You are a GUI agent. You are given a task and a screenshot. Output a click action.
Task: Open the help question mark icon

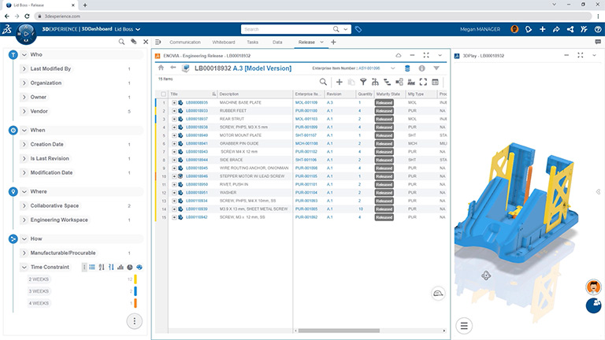pos(598,29)
